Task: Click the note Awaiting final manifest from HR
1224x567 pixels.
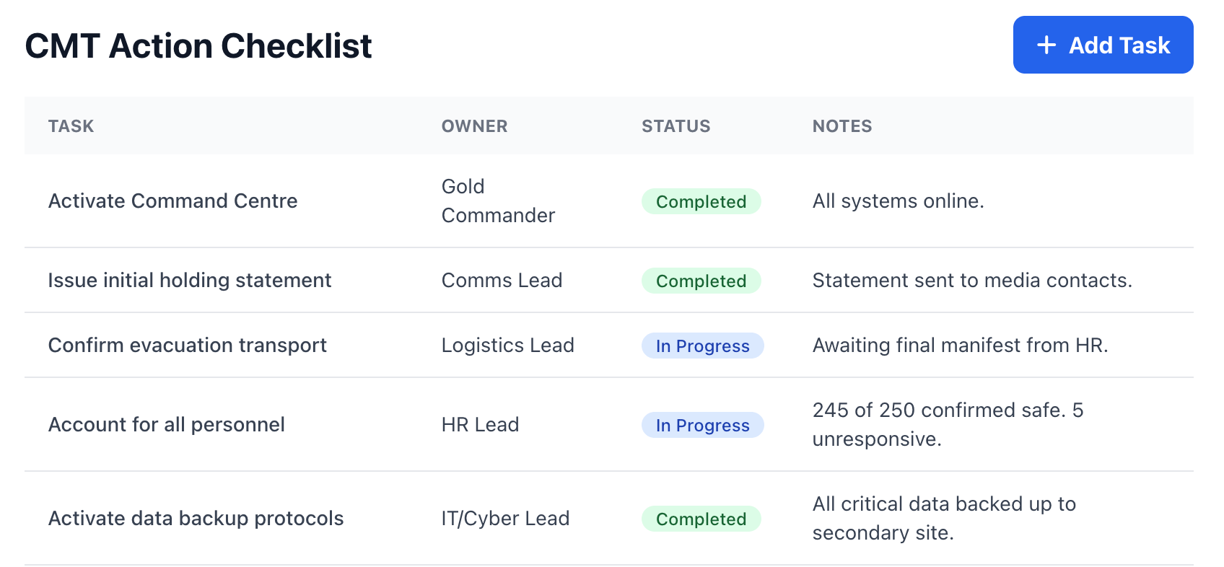Action: tap(961, 345)
